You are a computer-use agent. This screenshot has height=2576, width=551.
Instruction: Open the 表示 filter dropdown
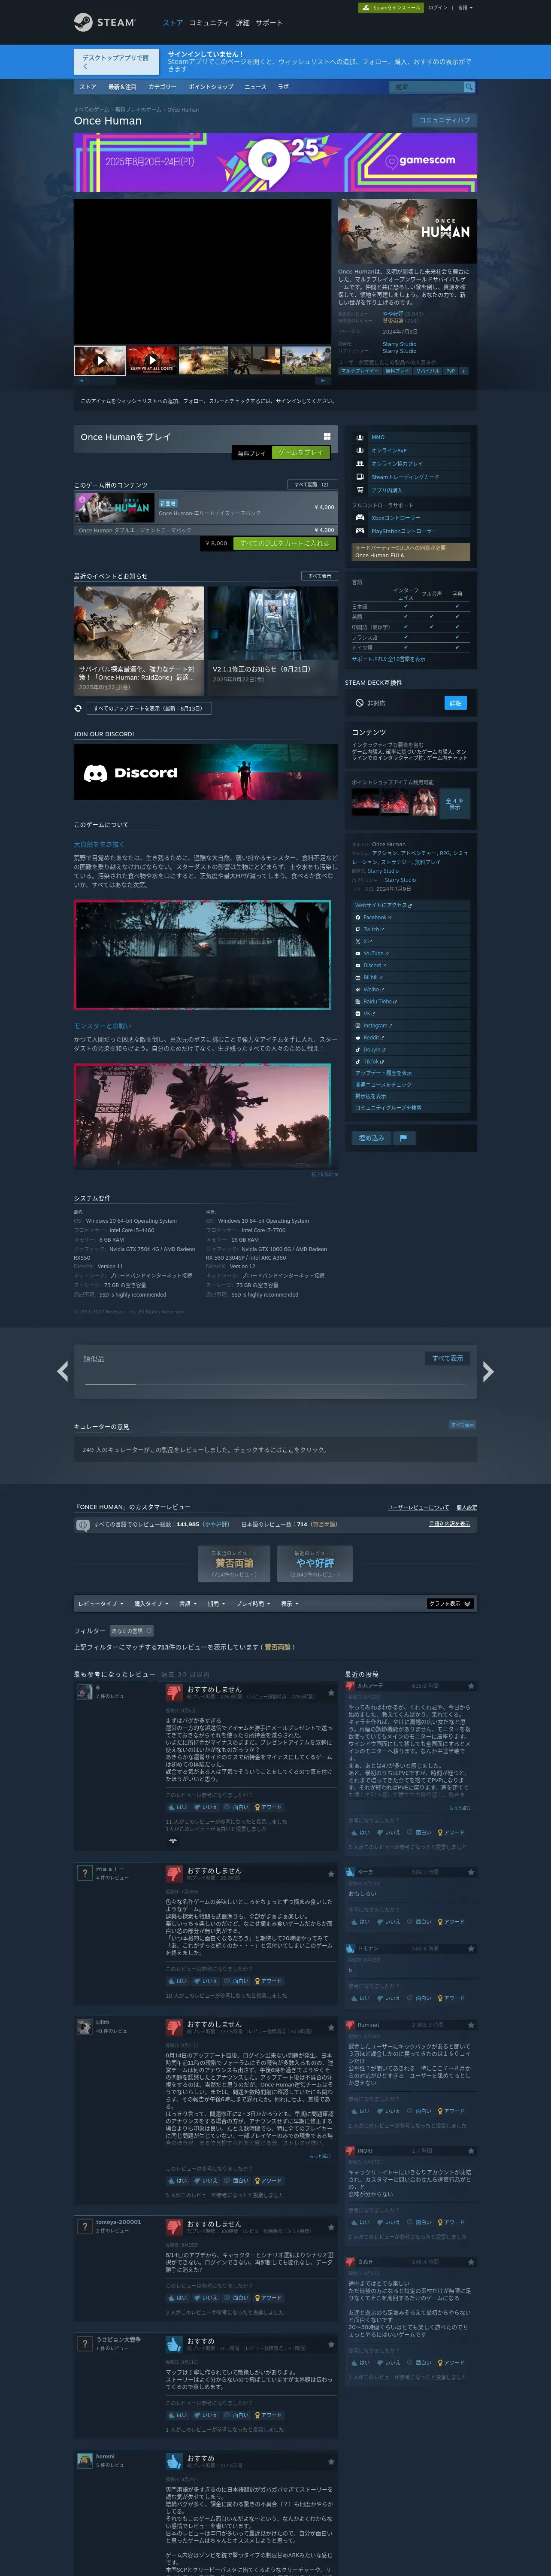(x=290, y=1603)
